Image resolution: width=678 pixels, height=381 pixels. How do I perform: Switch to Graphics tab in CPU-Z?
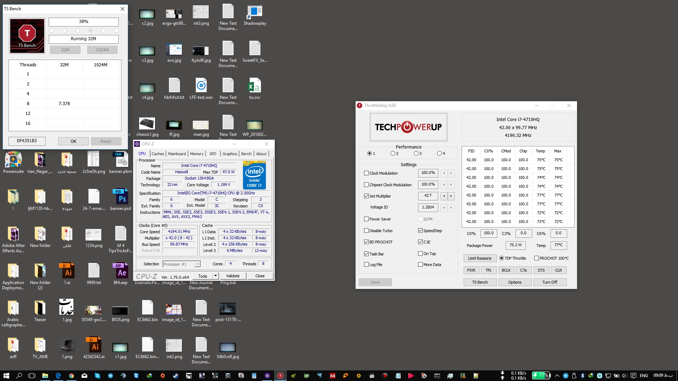230,154
